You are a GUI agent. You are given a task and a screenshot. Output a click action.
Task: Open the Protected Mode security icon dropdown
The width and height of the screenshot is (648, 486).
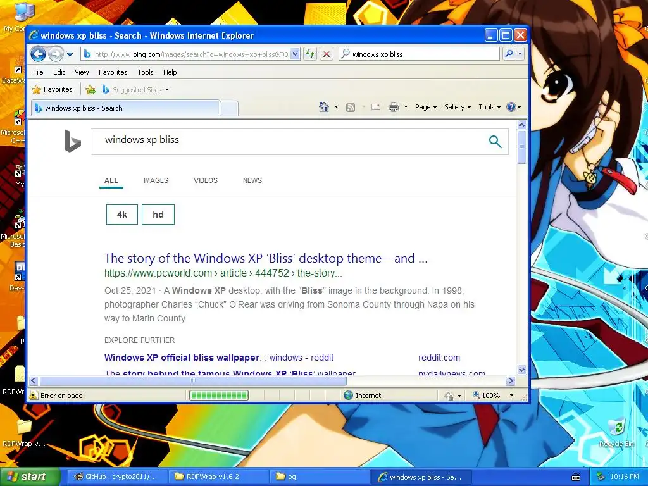coord(452,396)
